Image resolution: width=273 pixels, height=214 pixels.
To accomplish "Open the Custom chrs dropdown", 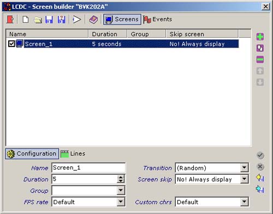I will (244, 201).
